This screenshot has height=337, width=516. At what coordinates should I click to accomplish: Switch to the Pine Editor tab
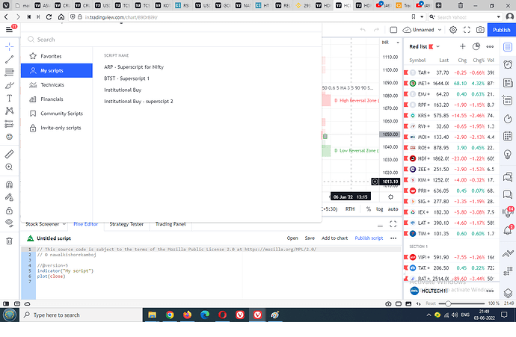click(85, 224)
